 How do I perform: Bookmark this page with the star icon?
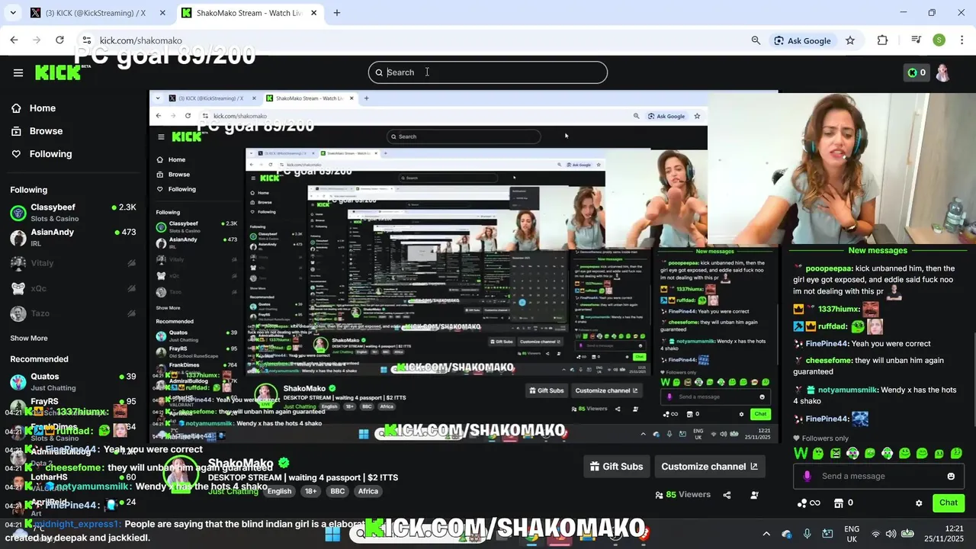click(850, 40)
